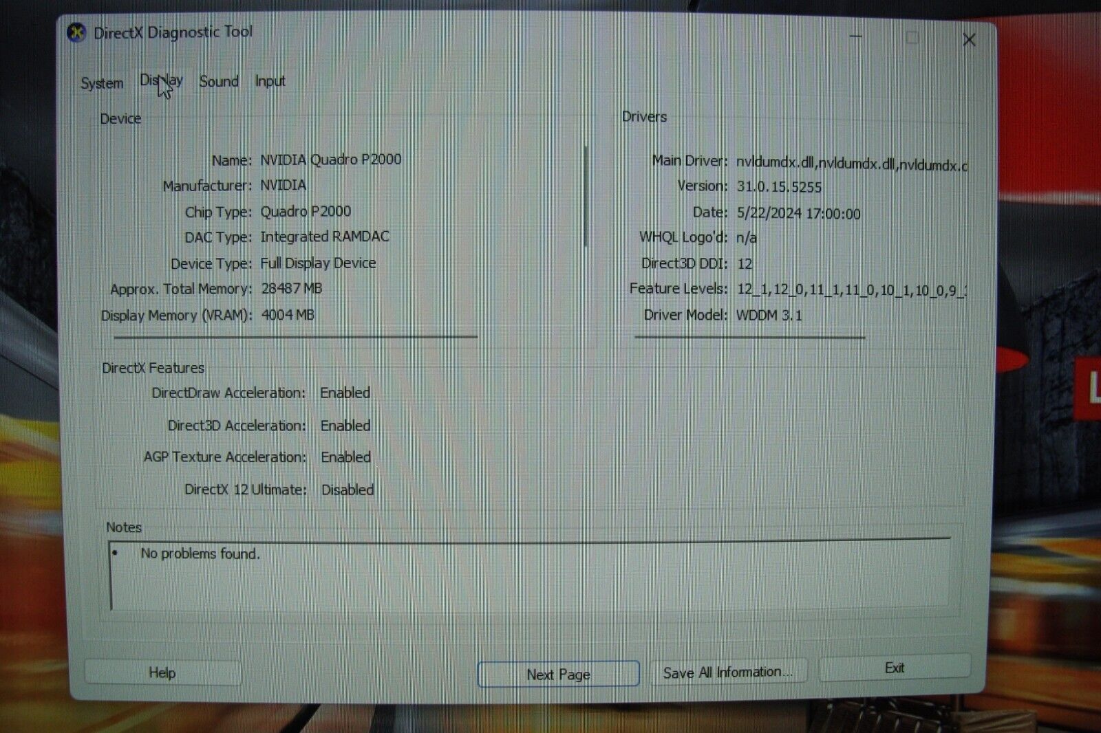Click VRAM value '4004 MB'
Screen dimensions: 1101x733
288,315
